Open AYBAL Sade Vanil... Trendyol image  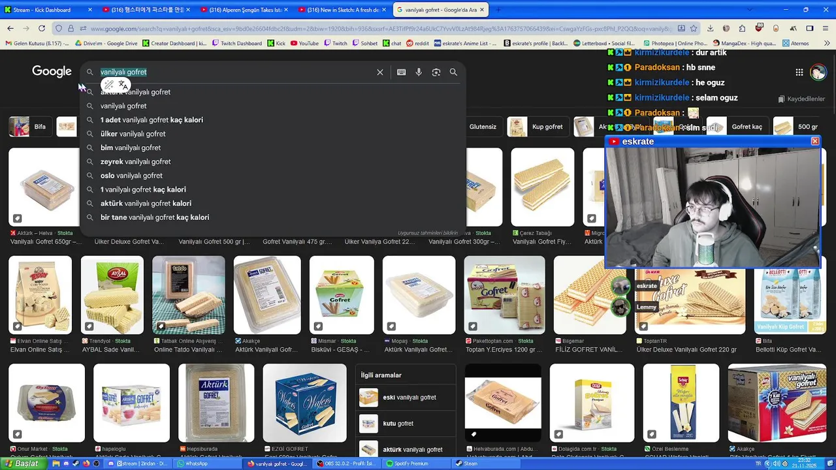coord(112,295)
